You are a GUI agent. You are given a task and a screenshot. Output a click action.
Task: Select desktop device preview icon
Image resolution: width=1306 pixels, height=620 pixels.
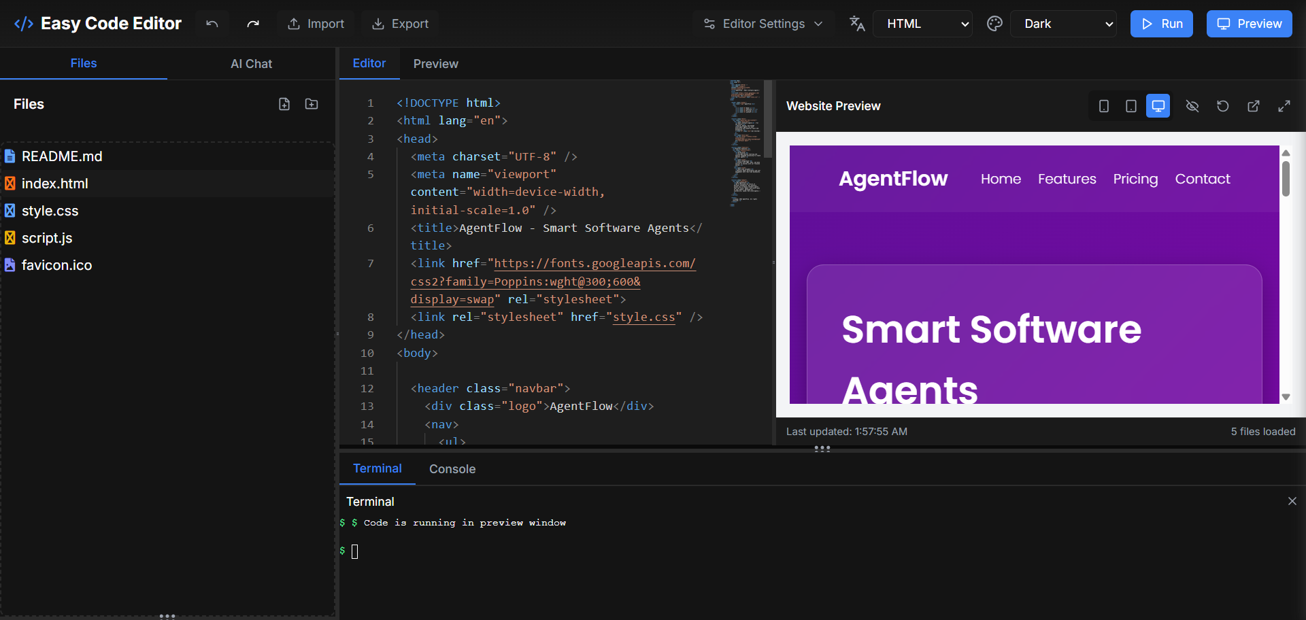pos(1158,106)
